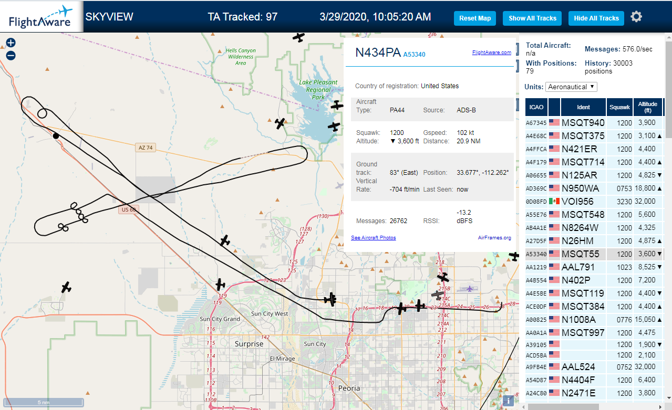Image resolution: width=672 pixels, height=410 pixels.
Task: Click the Peoria city label on map
Action: [x=349, y=388]
